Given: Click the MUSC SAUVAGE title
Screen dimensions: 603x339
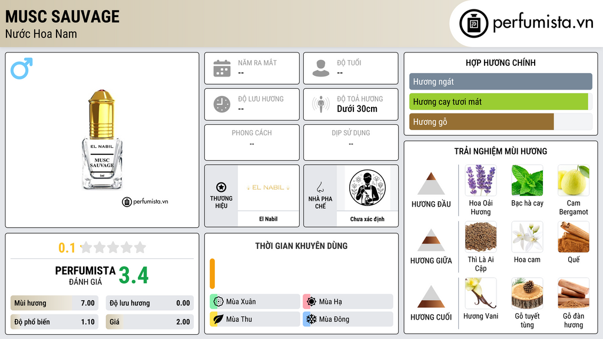Looking at the screenshot, I should (x=62, y=16).
